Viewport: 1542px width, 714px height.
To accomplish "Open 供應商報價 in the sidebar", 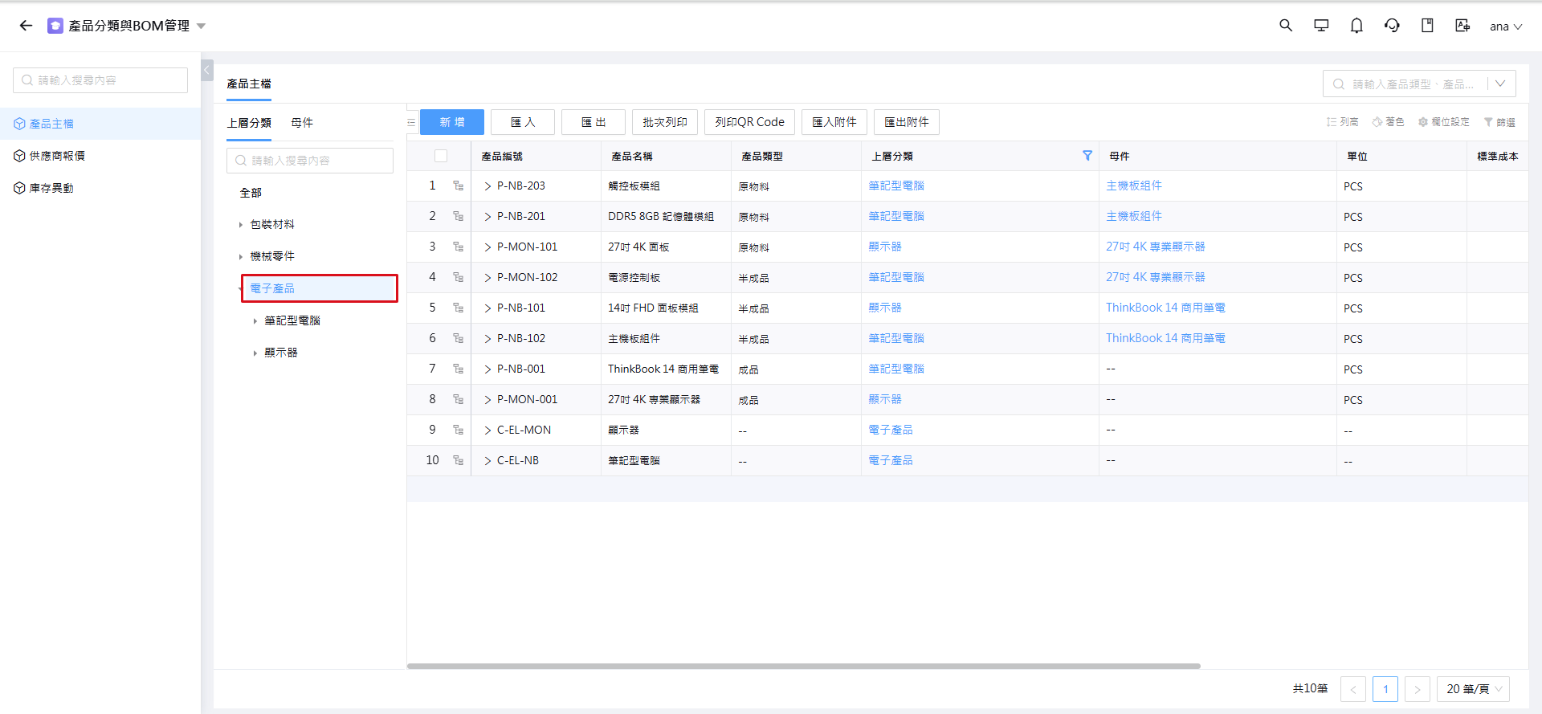I will pyautogui.click(x=100, y=156).
